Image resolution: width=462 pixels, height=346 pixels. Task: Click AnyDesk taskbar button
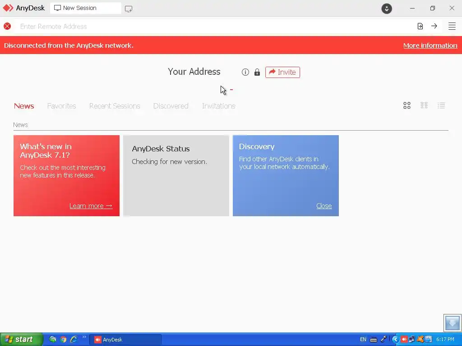point(125,340)
